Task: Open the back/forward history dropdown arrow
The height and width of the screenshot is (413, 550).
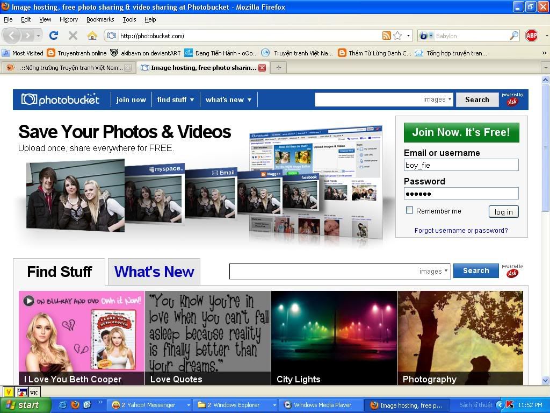Action: [38, 35]
